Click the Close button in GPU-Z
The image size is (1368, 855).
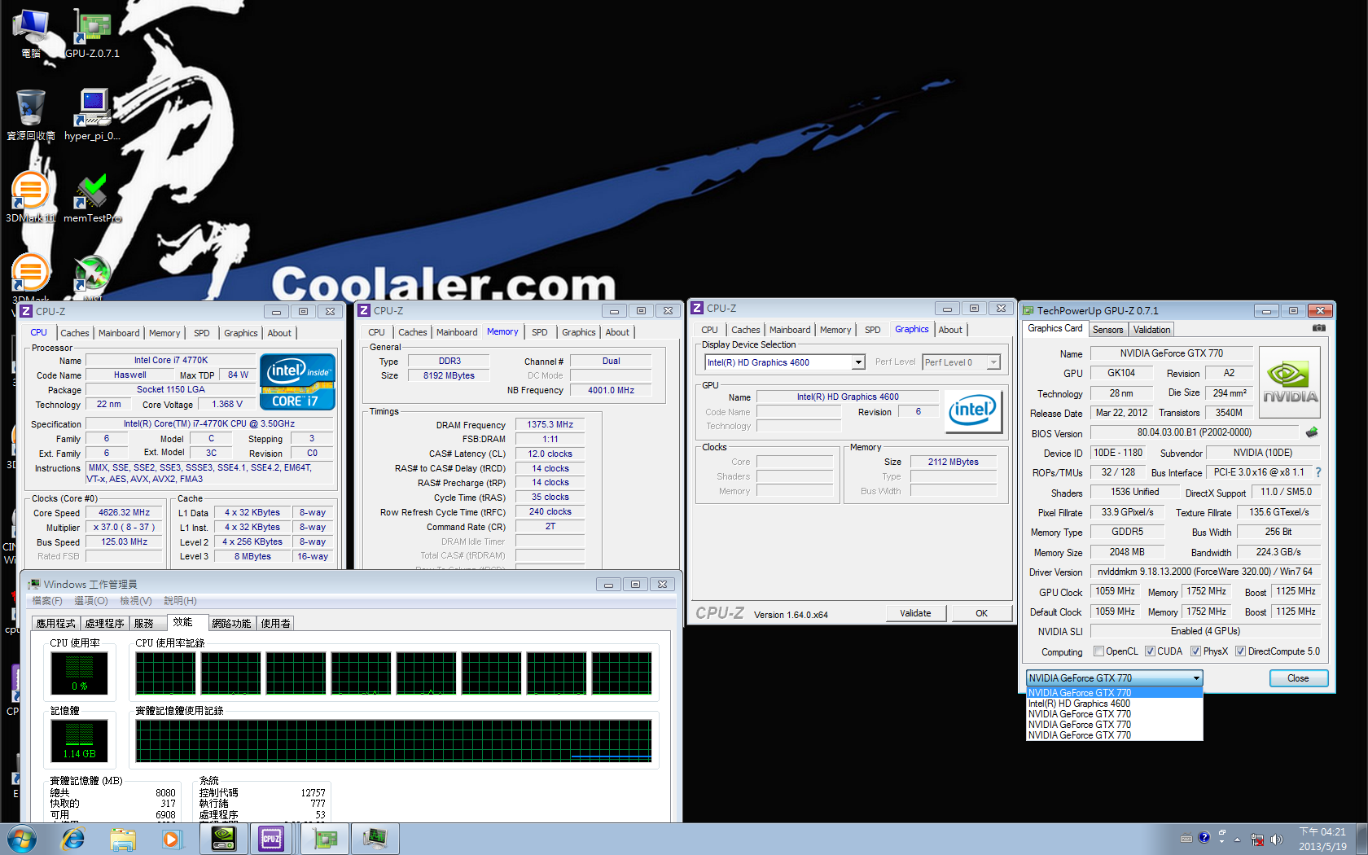click(x=1298, y=678)
